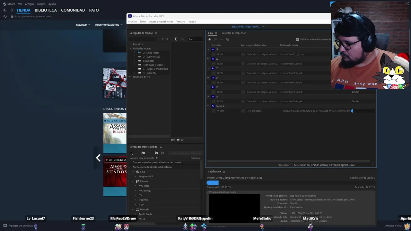Reload the Steam store page
411x231 pixels.
(5, 16)
